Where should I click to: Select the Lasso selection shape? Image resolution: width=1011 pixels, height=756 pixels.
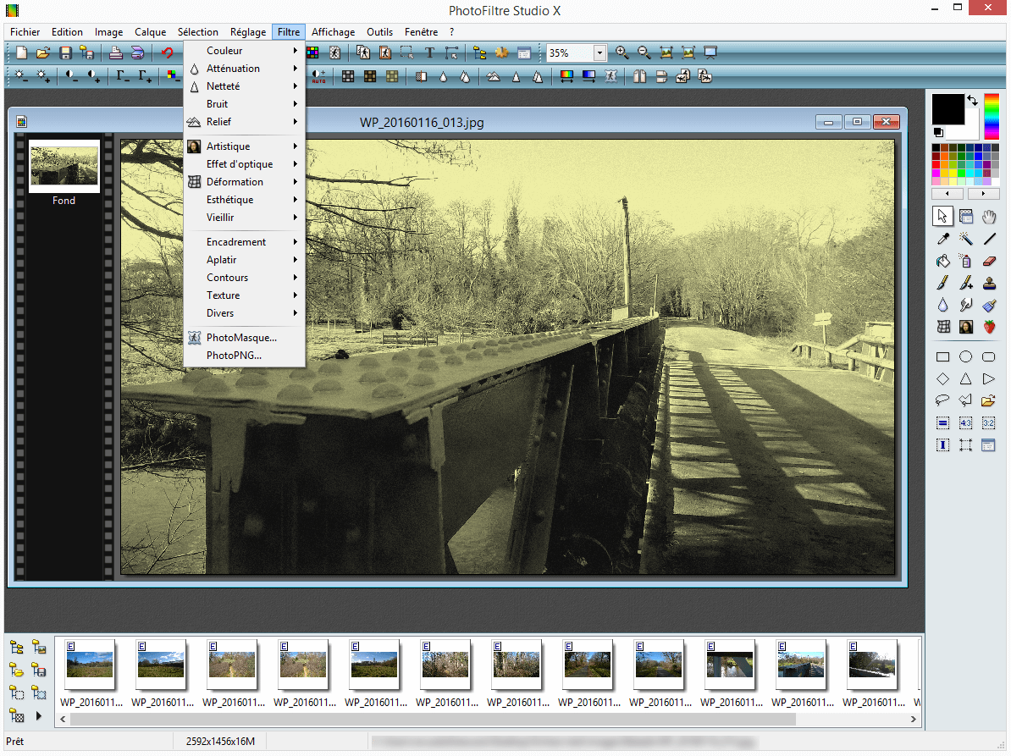[943, 400]
